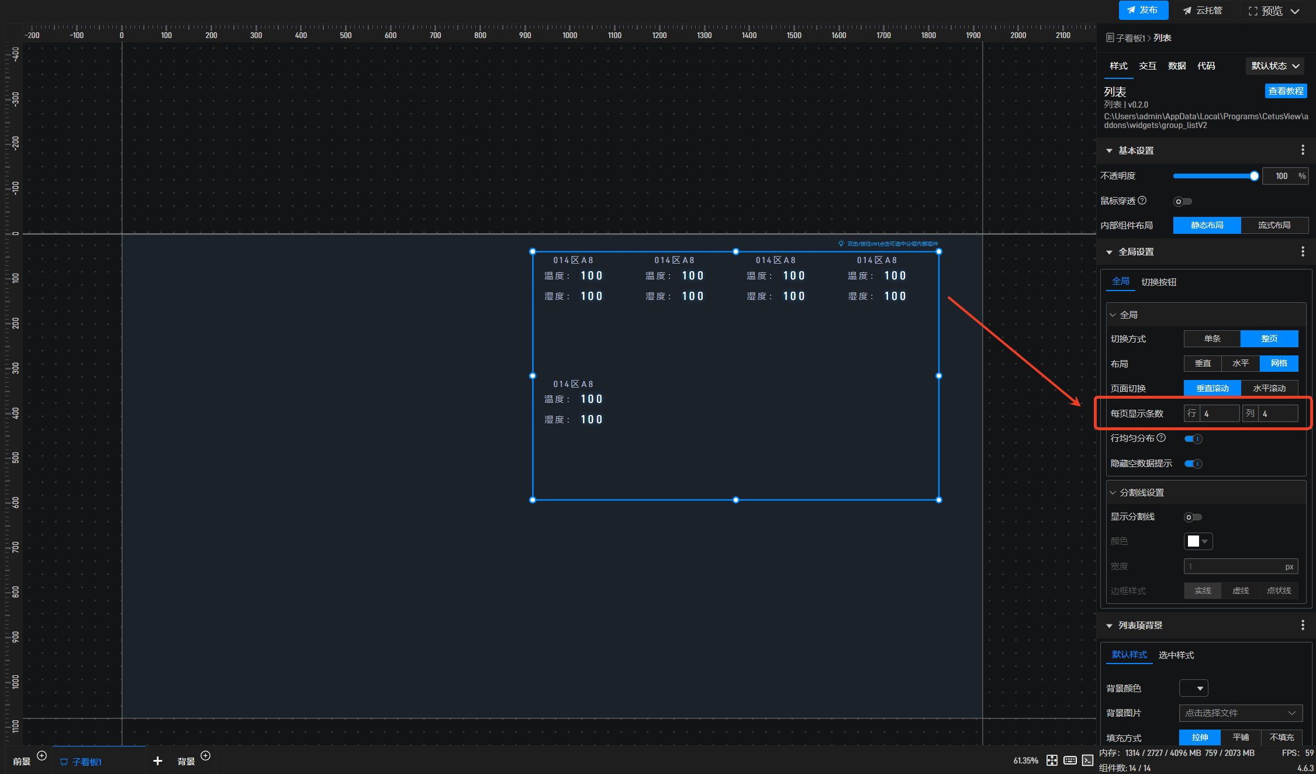This screenshot has width=1316, height=774.
Task: Click the help icon next to 鼠标穿透
Action: pyautogui.click(x=1142, y=201)
